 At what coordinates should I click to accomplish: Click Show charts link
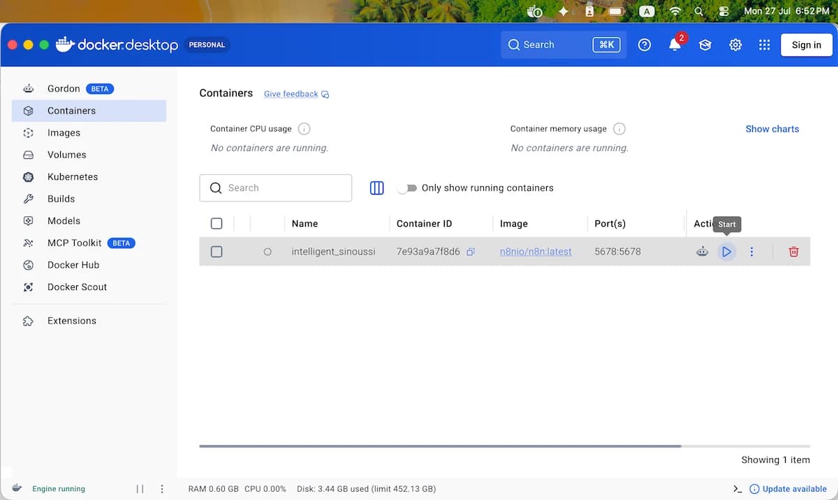772,129
